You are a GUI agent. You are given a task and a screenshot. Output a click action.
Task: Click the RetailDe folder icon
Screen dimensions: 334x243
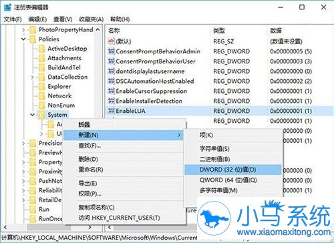coord(33,200)
